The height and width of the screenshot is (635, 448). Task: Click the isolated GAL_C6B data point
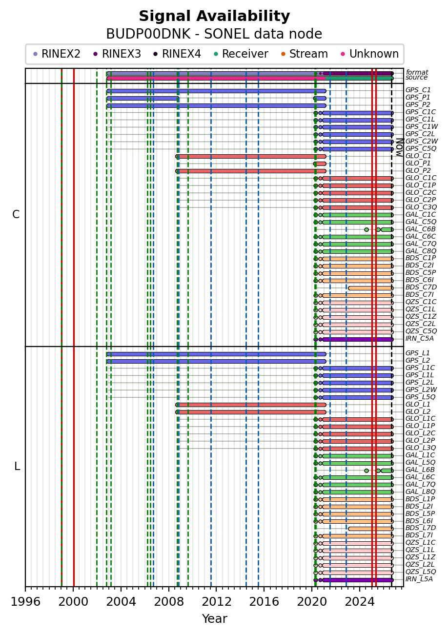[x=367, y=229]
